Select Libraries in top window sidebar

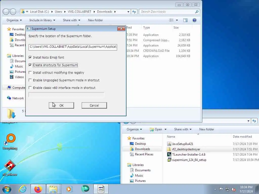coord(18,56)
